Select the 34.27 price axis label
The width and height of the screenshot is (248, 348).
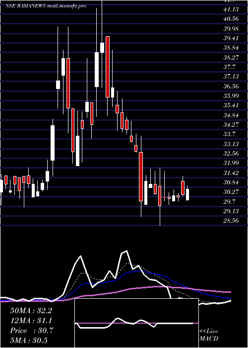click(231, 125)
